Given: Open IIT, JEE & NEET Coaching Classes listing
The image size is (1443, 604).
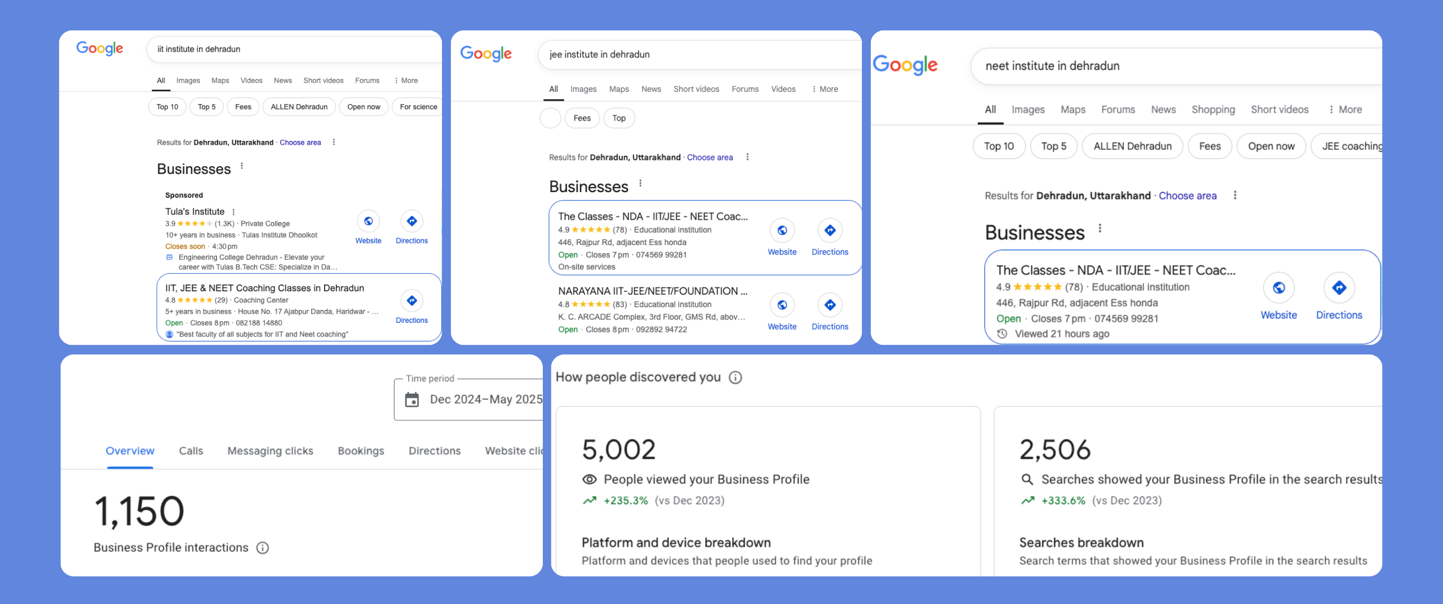Looking at the screenshot, I should (x=264, y=288).
